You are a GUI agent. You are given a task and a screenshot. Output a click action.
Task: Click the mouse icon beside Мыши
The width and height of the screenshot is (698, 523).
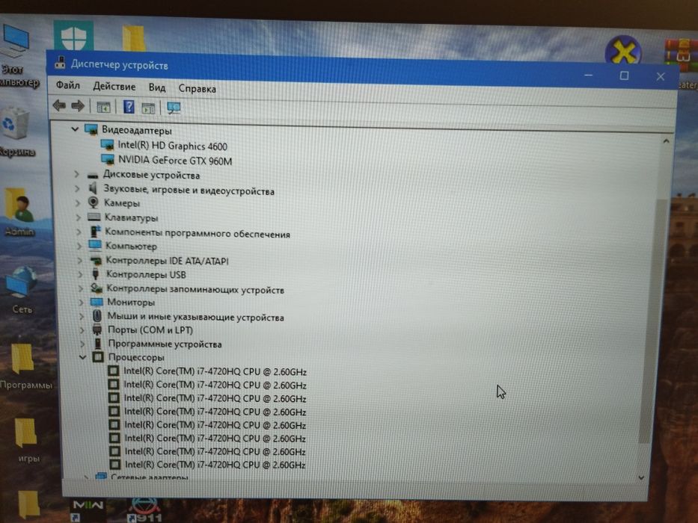(x=97, y=316)
